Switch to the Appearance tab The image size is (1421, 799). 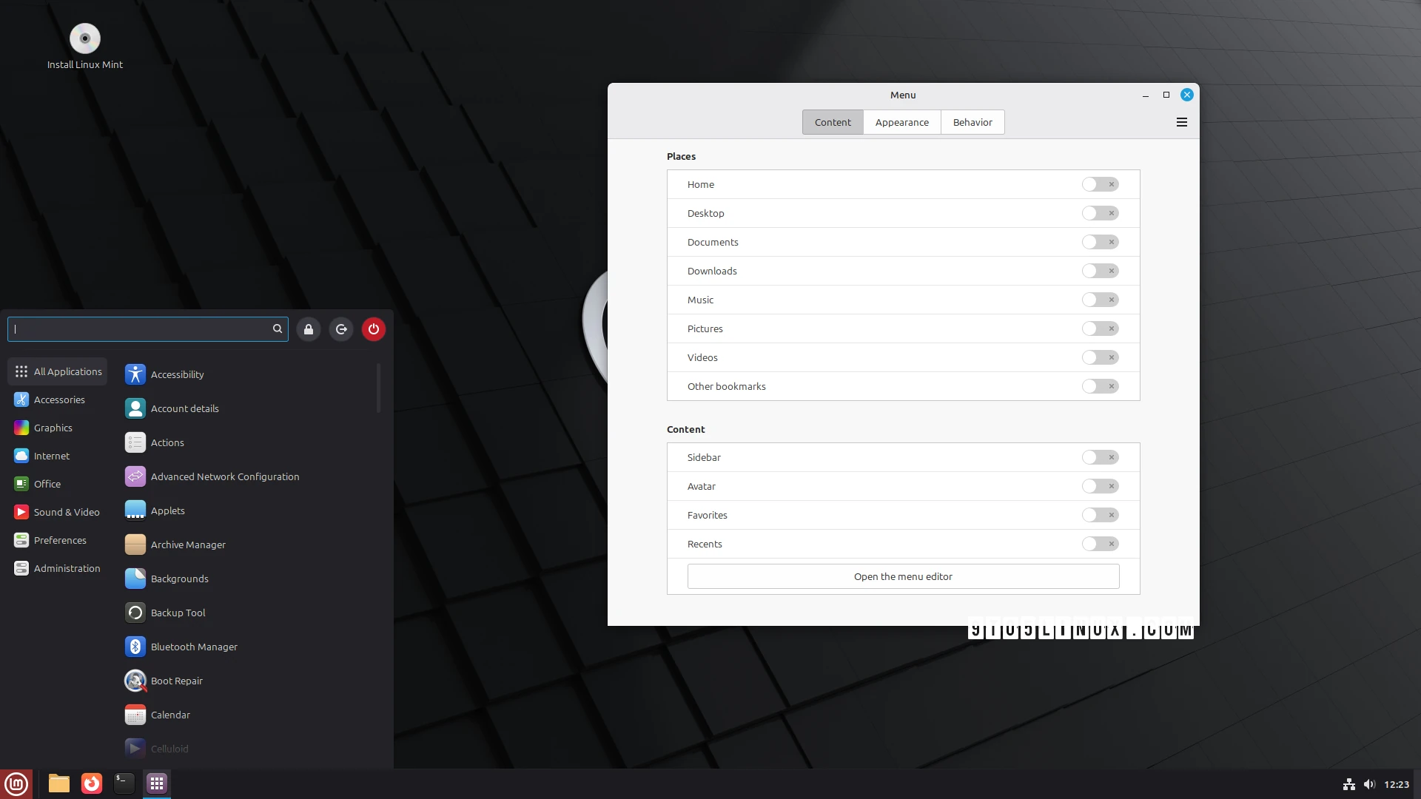click(x=901, y=121)
